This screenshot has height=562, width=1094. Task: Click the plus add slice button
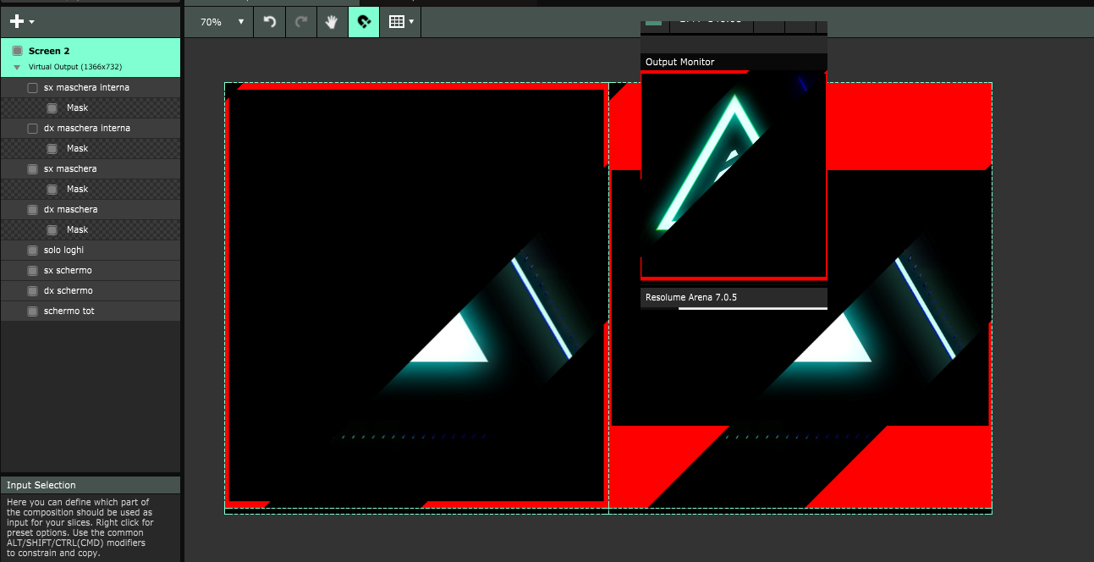tap(16, 22)
